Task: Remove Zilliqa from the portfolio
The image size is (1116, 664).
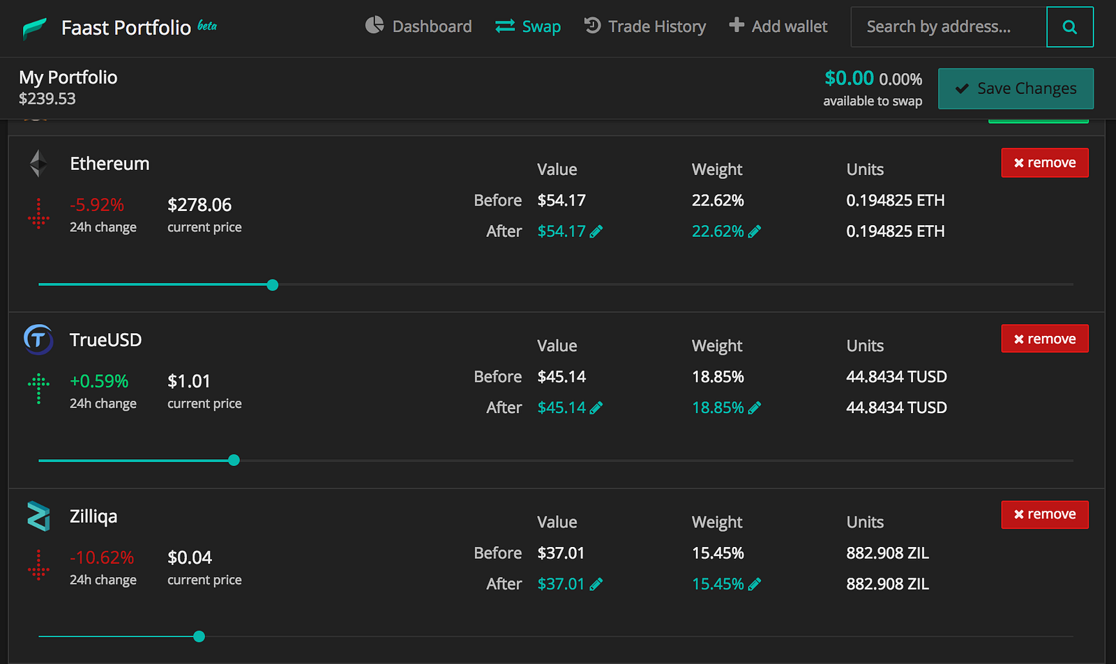Action: pos(1044,514)
